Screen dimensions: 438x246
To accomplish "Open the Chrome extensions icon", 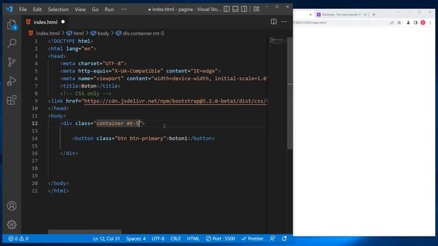I will coord(408,23).
